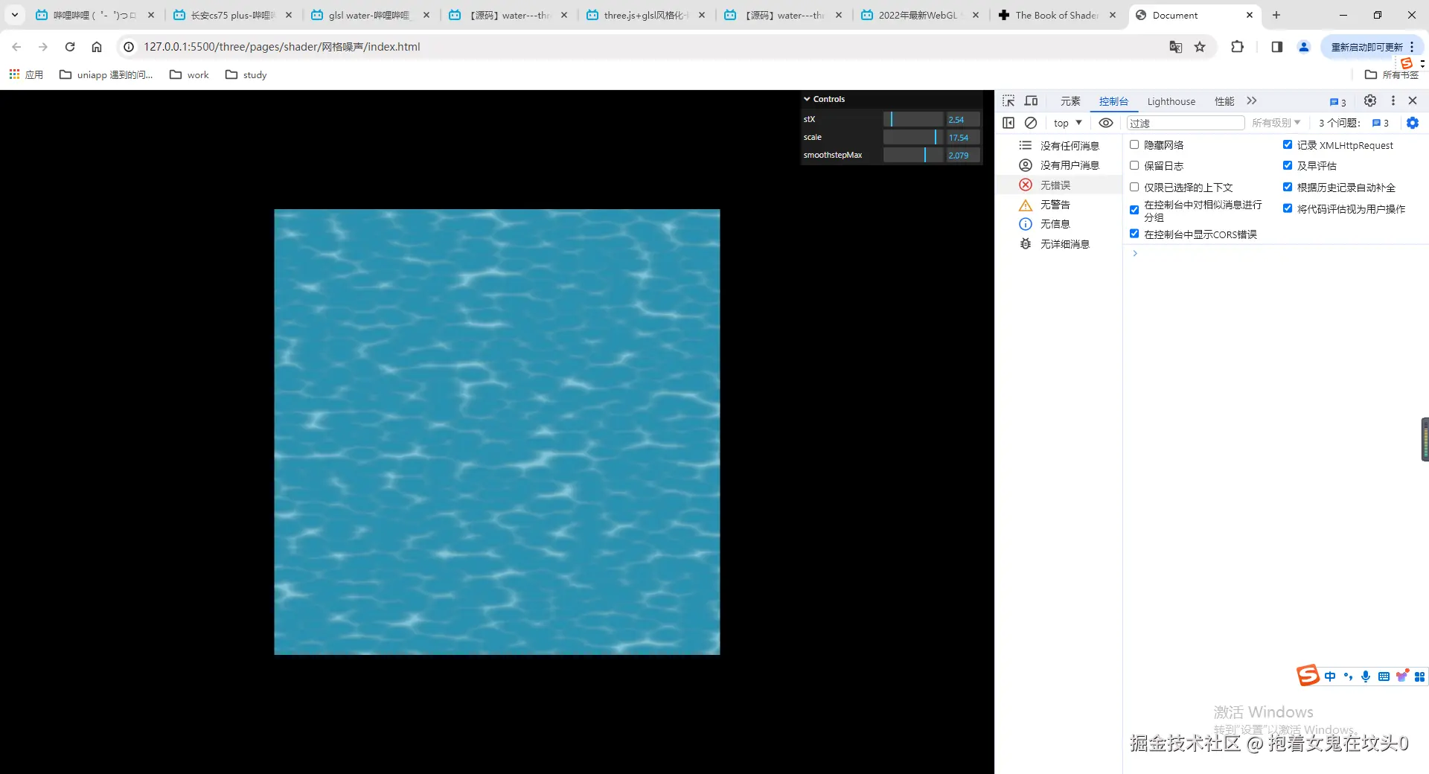Image resolution: width=1429 pixels, height=774 pixels.
Task: Check the 保留日志 option
Action: pos(1134,165)
